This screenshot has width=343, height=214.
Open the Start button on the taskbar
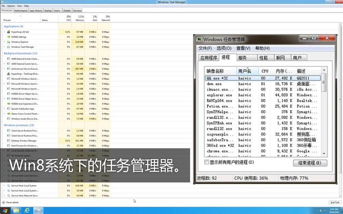tap(5, 211)
